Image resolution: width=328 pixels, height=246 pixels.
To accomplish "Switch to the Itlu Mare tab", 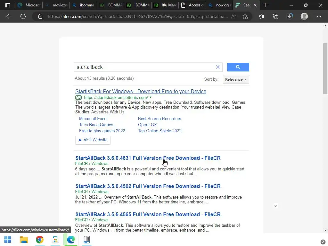I will click(x=165, y=5).
